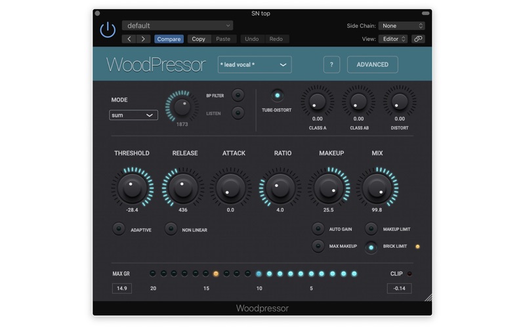Viewport: 525px width, 328px height.
Task: Open the View Editor dropdown
Action: coord(393,39)
